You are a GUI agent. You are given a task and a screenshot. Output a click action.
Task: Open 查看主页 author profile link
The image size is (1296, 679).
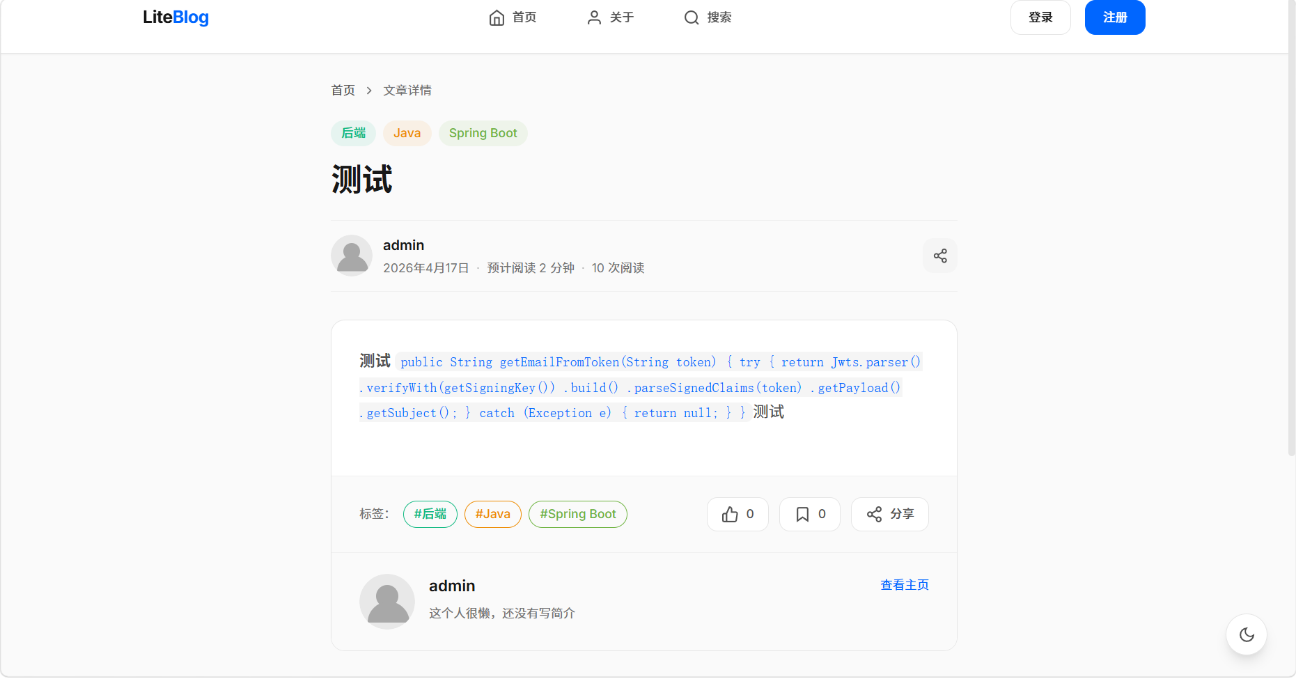(904, 585)
